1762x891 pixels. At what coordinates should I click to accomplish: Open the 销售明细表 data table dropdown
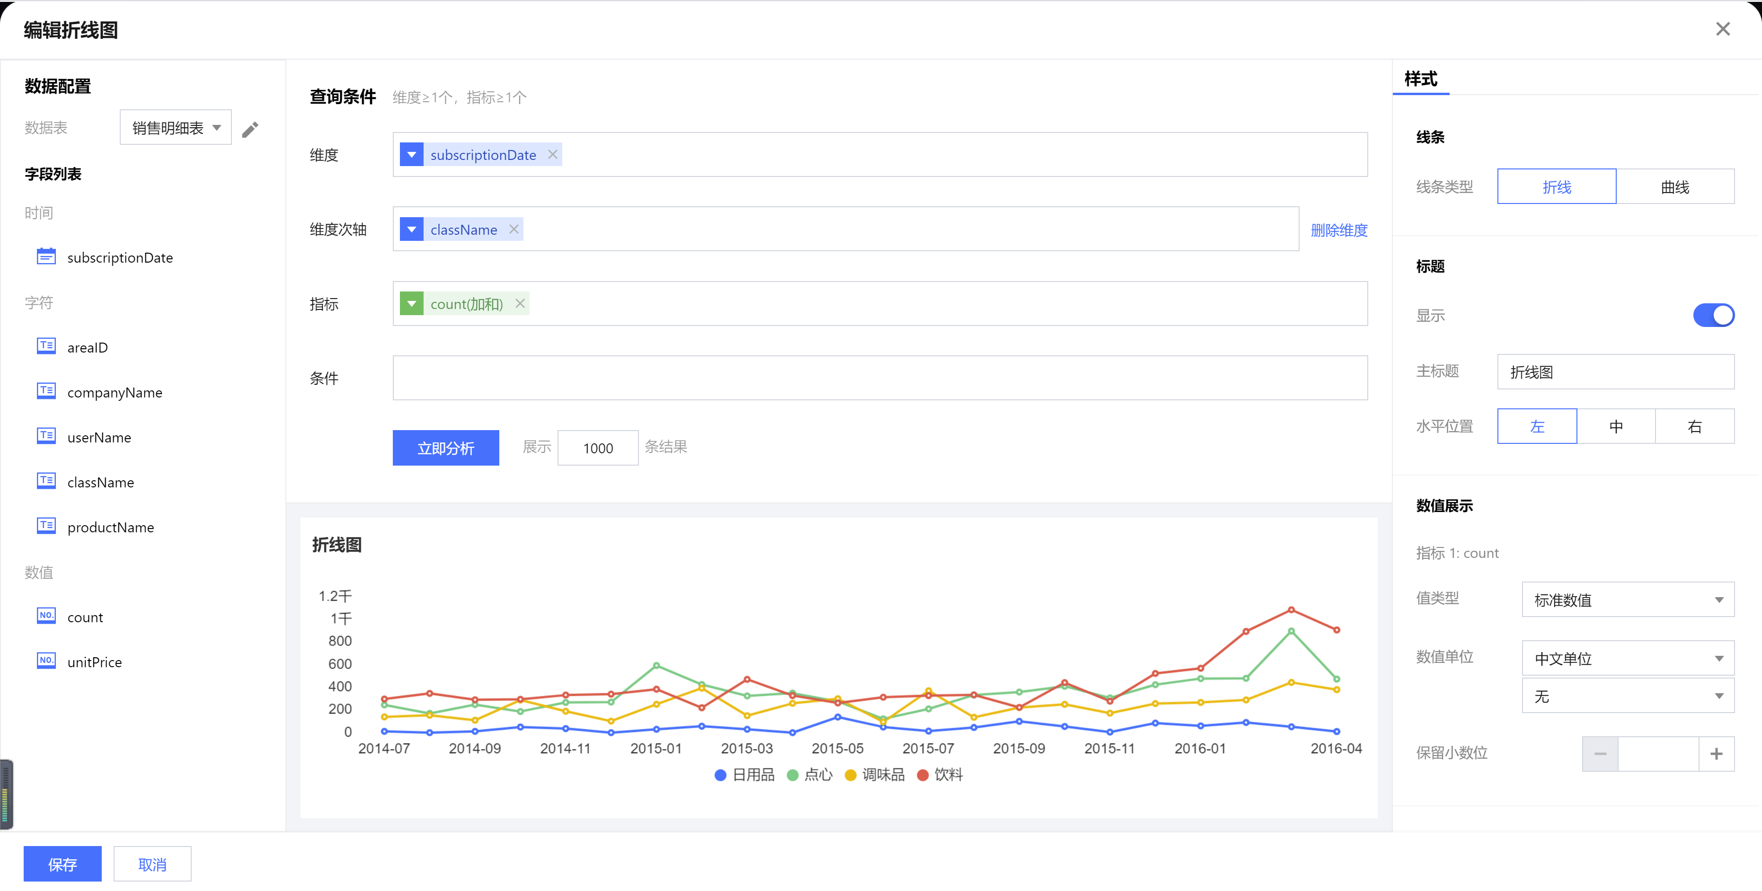[x=176, y=128]
